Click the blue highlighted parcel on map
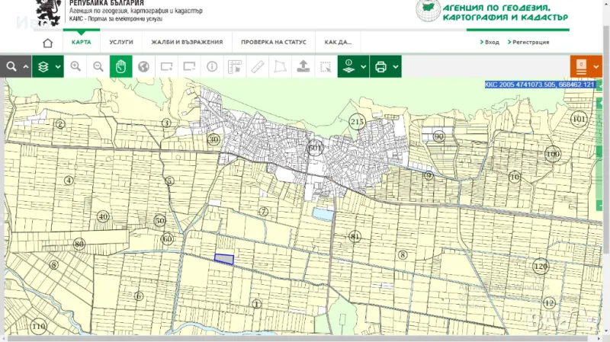 [x=224, y=260]
